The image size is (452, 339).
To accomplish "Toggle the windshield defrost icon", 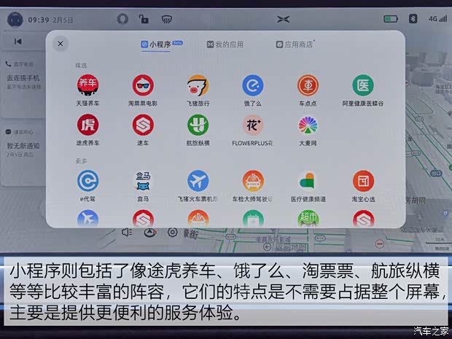I will (166, 19).
